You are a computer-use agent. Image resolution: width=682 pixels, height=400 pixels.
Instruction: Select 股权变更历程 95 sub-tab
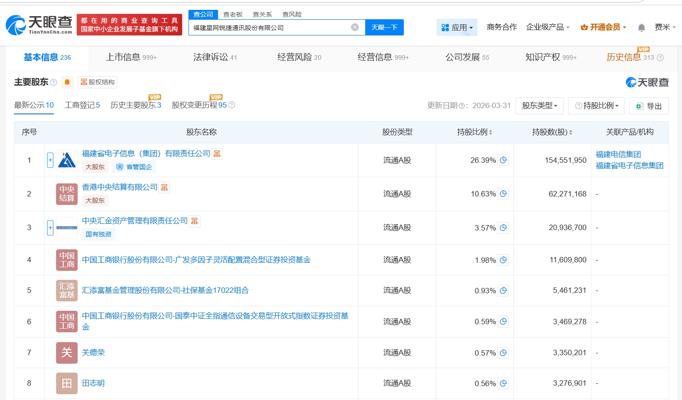point(199,105)
